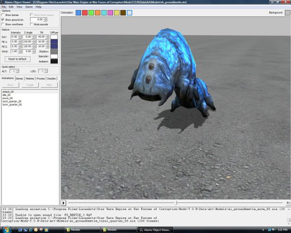Adjust the Fill 2 Z Angle spinner

(29, 47)
